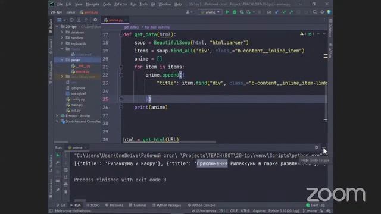Print output icon in Run panel
The height and width of the screenshot is (214, 381).
pyautogui.click(x=65, y=184)
